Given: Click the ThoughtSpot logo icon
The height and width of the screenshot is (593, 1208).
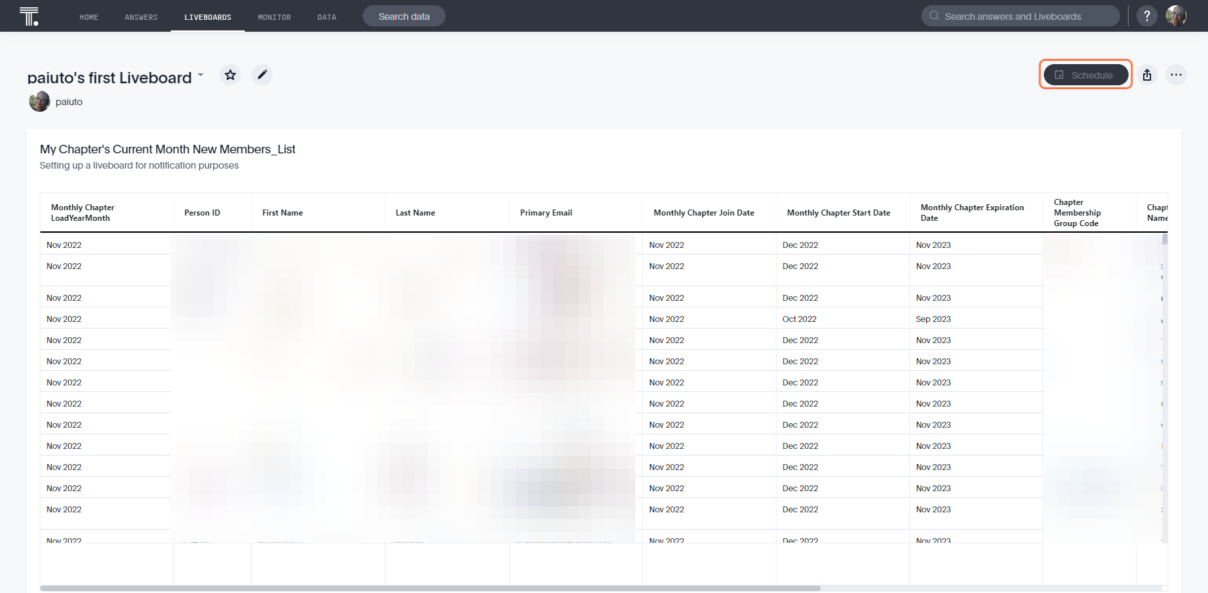Looking at the screenshot, I should pyautogui.click(x=29, y=16).
